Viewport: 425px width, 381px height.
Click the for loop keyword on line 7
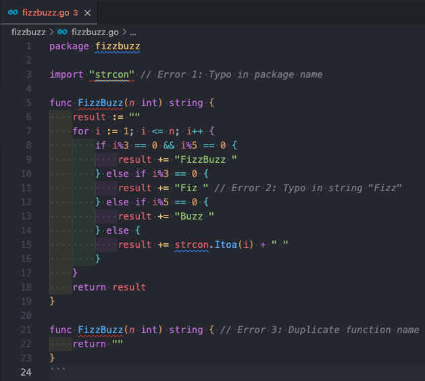point(81,132)
